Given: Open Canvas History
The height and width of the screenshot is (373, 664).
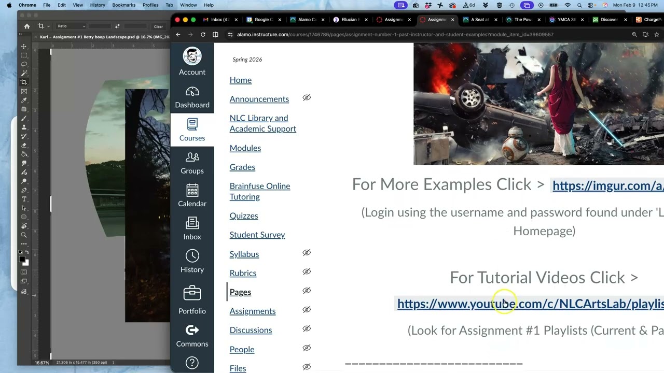Looking at the screenshot, I should pyautogui.click(x=192, y=262).
